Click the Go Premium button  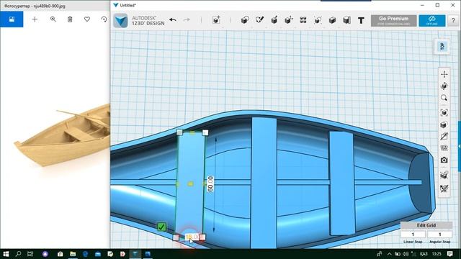click(394, 21)
